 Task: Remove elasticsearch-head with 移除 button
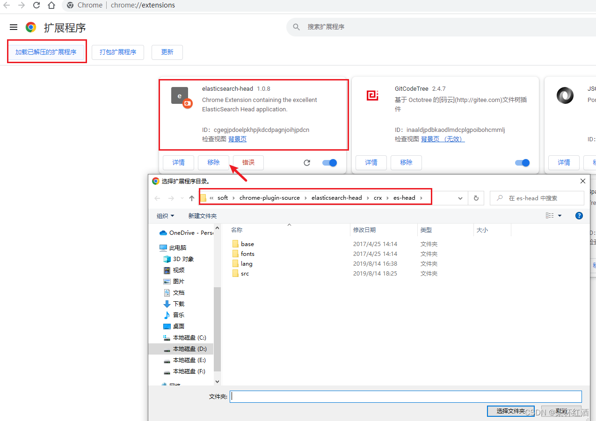pyautogui.click(x=213, y=162)
